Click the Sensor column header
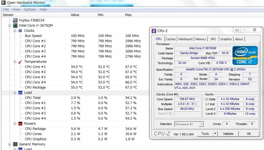 [35, 15]
